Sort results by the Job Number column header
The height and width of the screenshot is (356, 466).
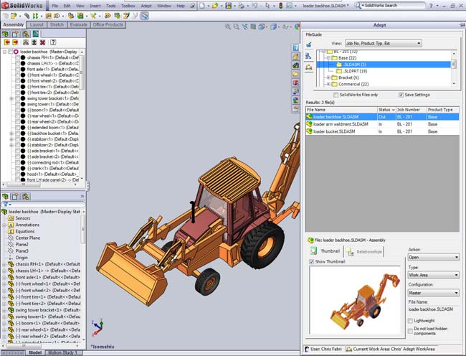(411, 110)
